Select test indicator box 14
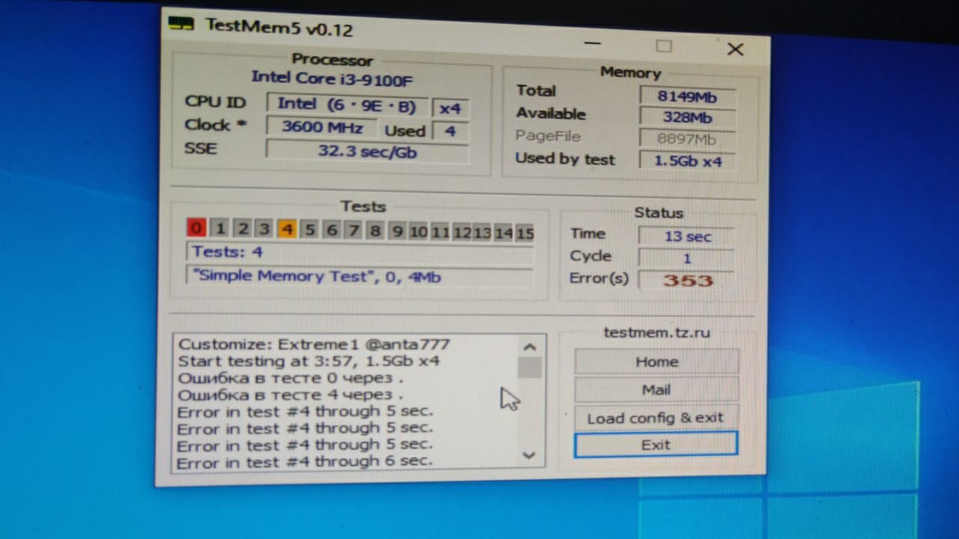The height and width of the screenshot is (539, 959). point(503,233)
